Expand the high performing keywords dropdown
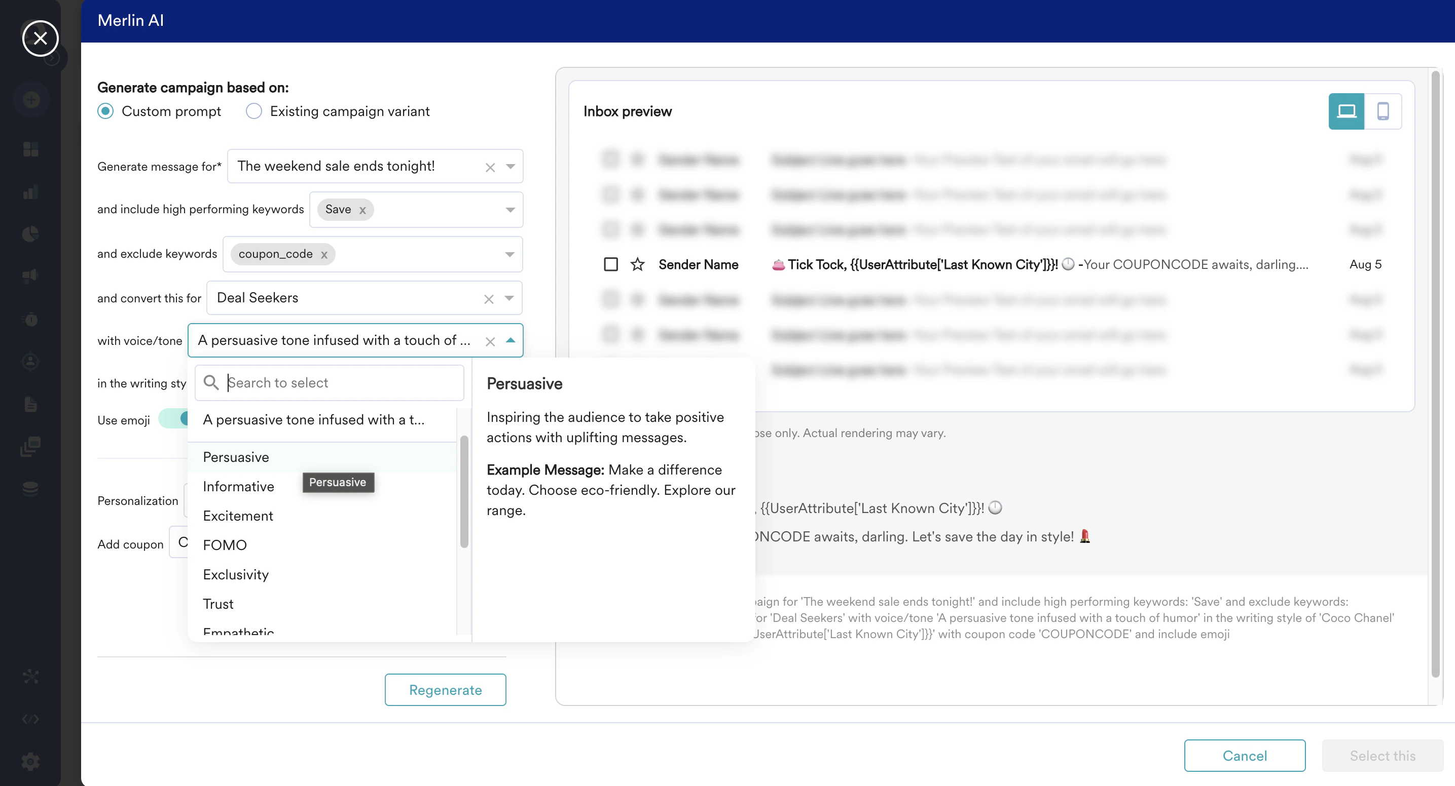The image size is (1455, 786). coord(510,209)
